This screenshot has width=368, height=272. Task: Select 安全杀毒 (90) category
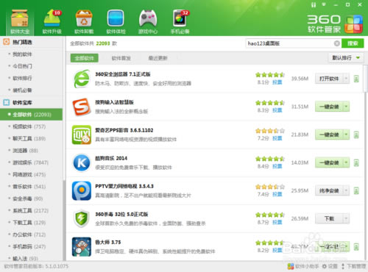coord(28,198)
